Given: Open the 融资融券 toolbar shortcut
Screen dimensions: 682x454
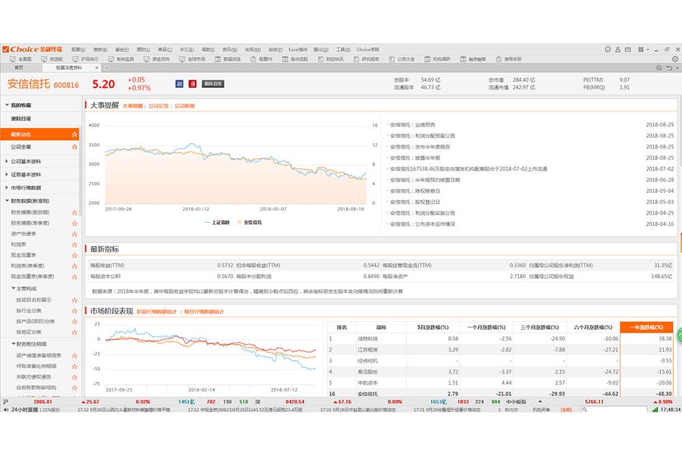Looking at the screenshot, I should [473, 59].
